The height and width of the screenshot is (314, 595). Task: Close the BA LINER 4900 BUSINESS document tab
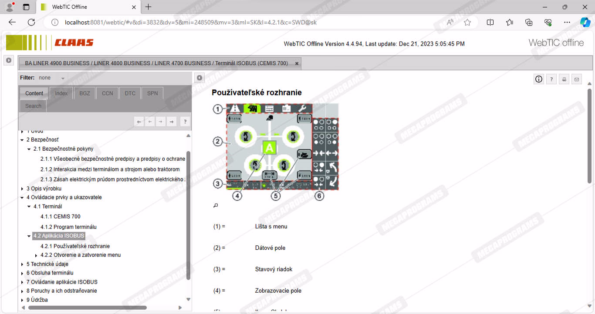click(x=297, y=63)
